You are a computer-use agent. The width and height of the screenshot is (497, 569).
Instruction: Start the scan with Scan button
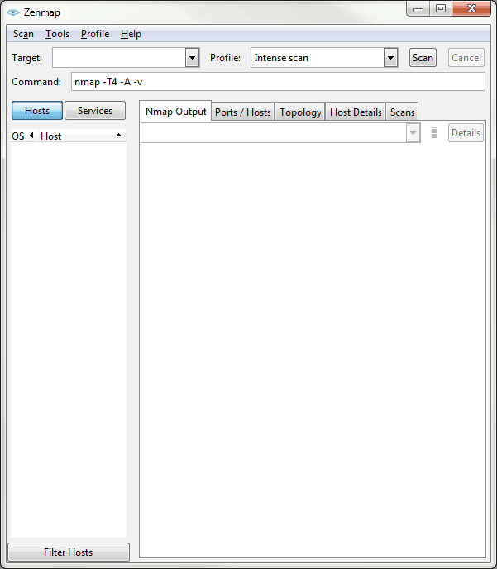423,58
